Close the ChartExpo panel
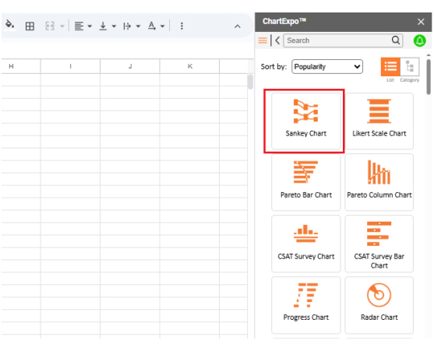The height and width of the screenshot is (351, 434). point(421,22)
